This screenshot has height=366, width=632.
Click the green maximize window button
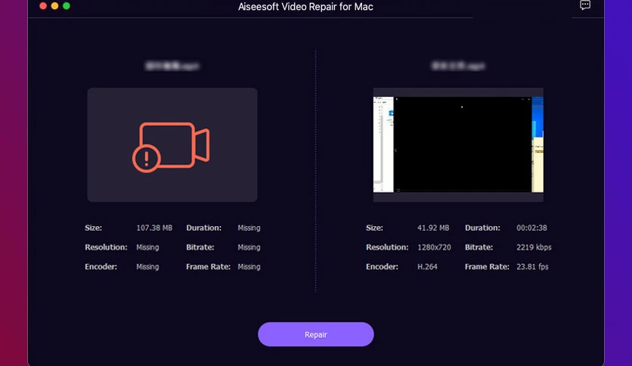(x=67, y=5)
